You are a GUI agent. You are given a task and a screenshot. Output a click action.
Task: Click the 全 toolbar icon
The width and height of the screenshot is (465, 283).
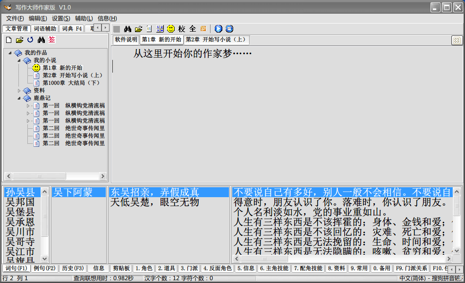pyautogui.click(x=193, y=29)
